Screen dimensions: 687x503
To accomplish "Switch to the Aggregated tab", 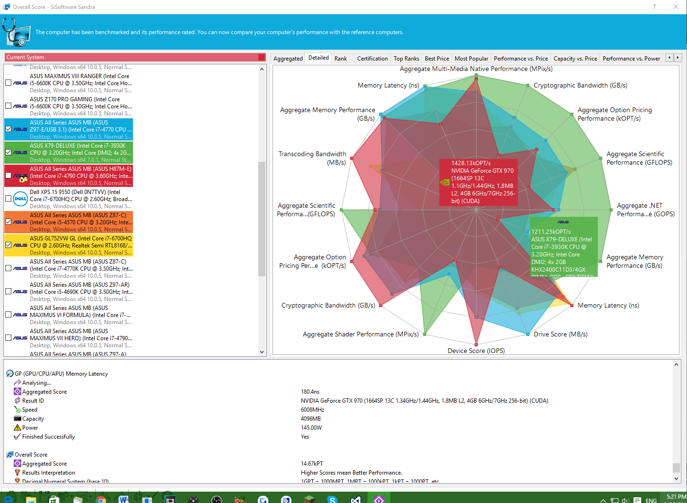I will click(288, 59).
